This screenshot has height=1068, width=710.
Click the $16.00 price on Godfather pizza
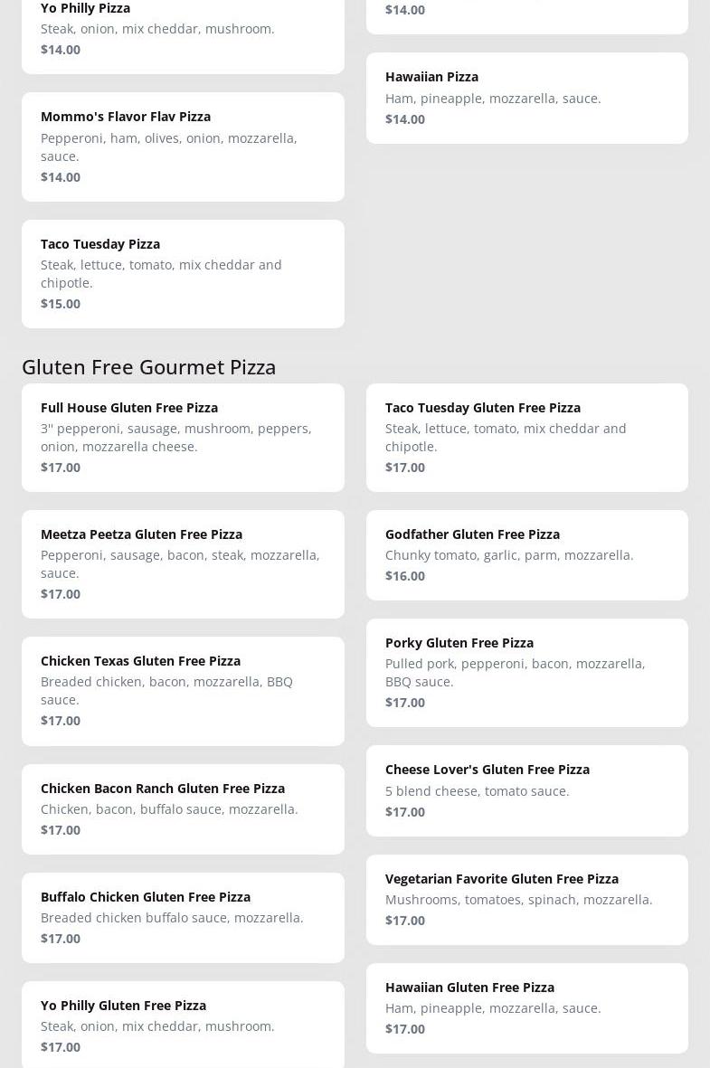(x=405, y=576)
